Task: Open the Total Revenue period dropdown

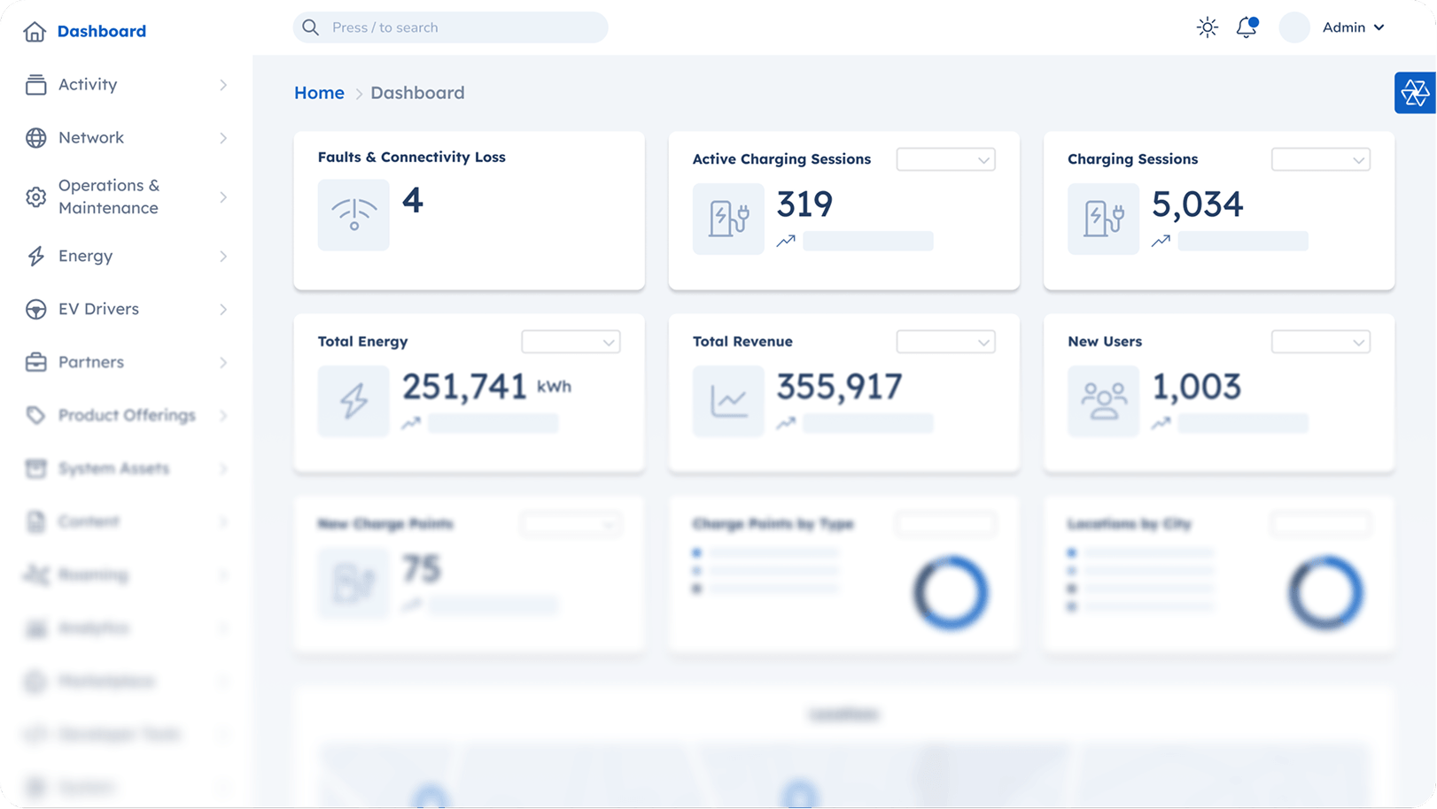Action: (x=945, y=343)
